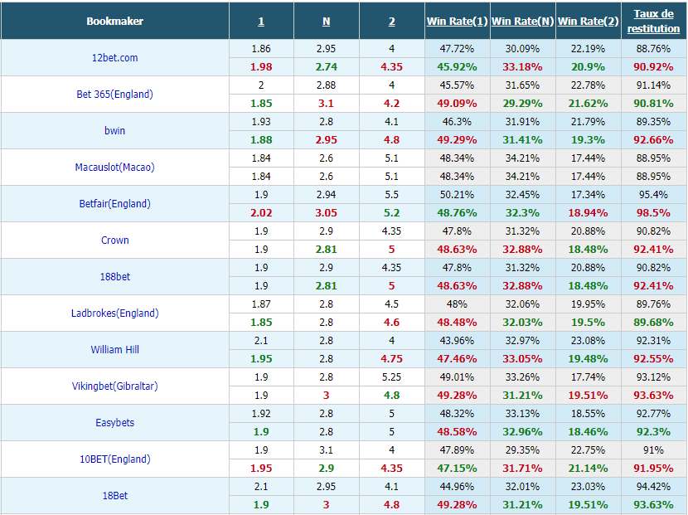Select Betfair opening restitution 95.4%

[x=653, y=195]
